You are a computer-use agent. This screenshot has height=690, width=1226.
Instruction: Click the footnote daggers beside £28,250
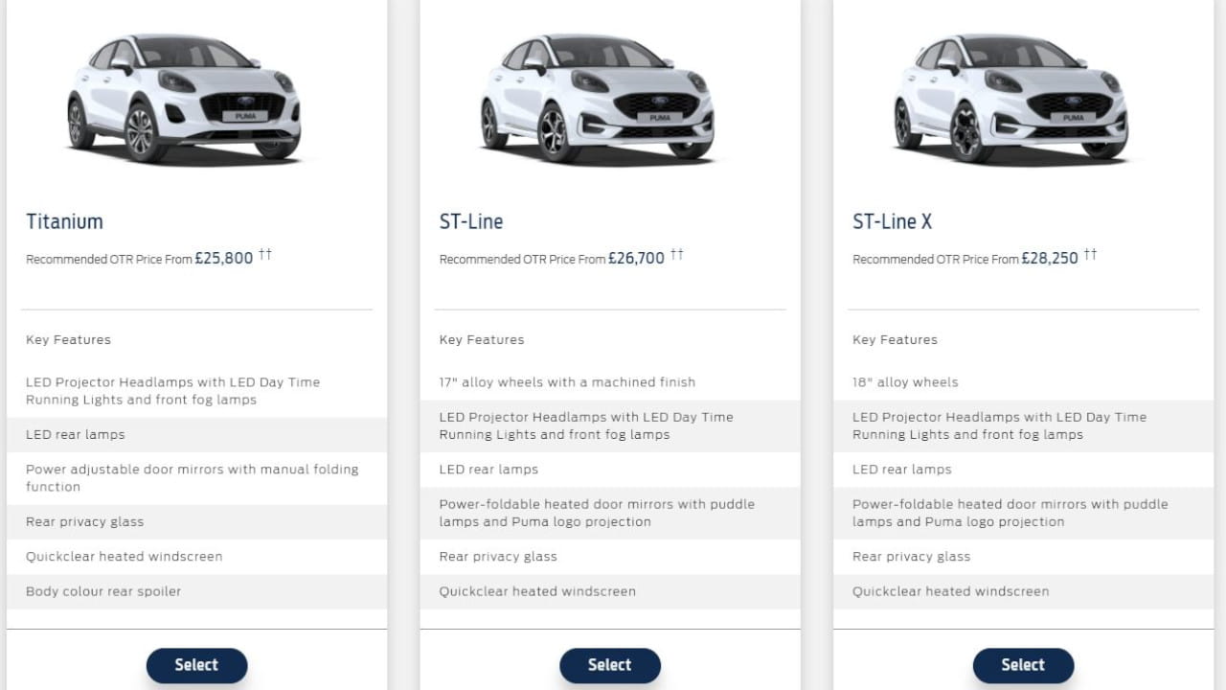(1091, 254)
